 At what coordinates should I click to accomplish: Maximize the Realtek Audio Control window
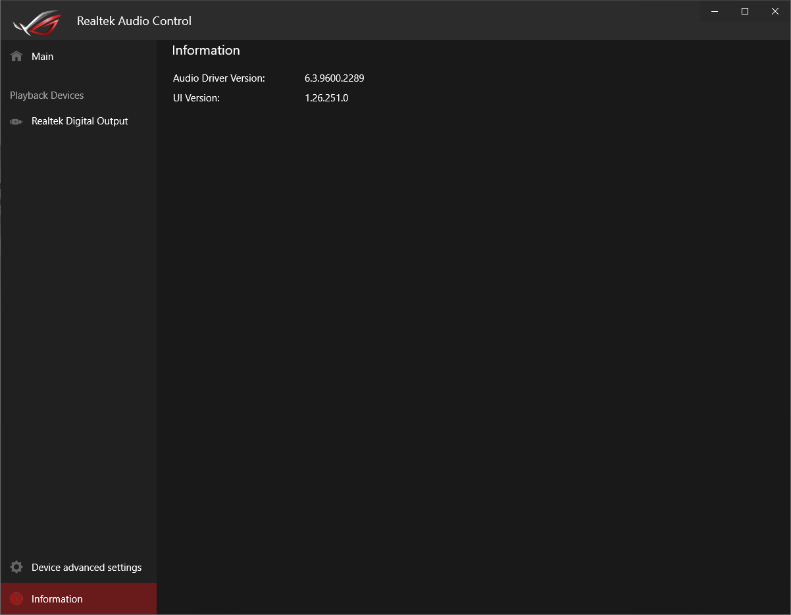pyautogui.click(x=745, y=11)
